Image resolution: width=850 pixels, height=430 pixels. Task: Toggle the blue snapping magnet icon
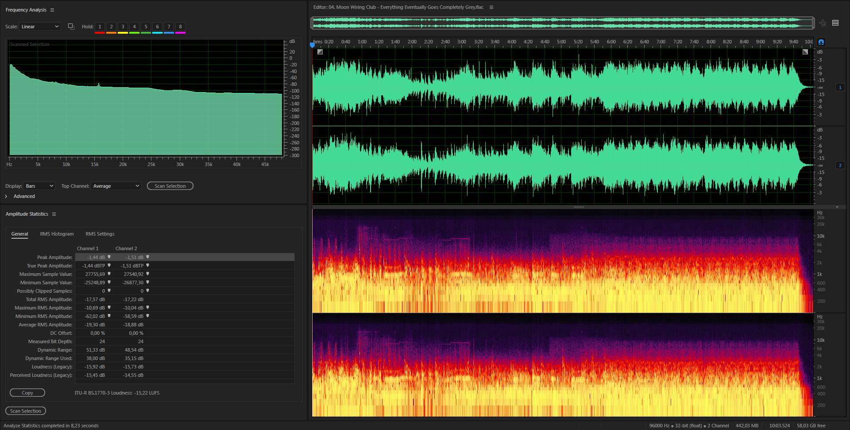821,42
